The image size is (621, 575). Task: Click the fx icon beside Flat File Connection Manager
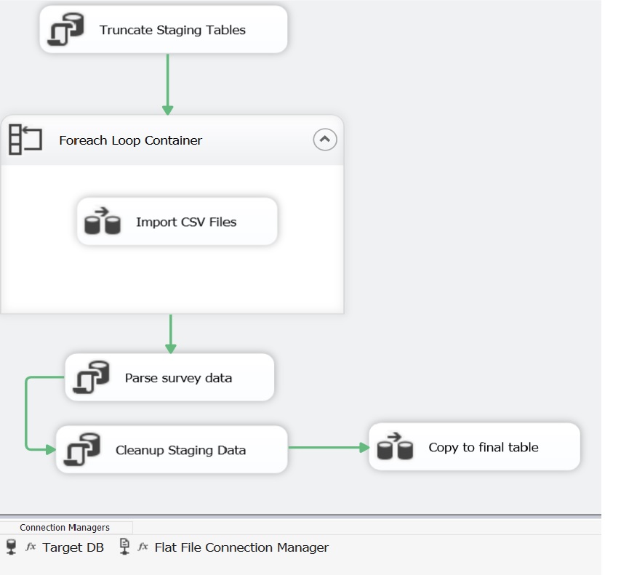coord(143,547)
